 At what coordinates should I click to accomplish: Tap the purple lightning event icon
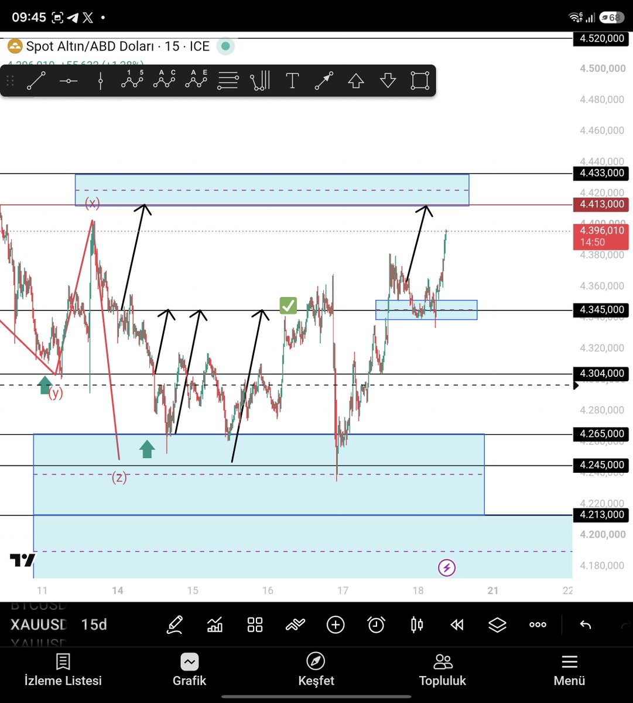pos(447,567)
